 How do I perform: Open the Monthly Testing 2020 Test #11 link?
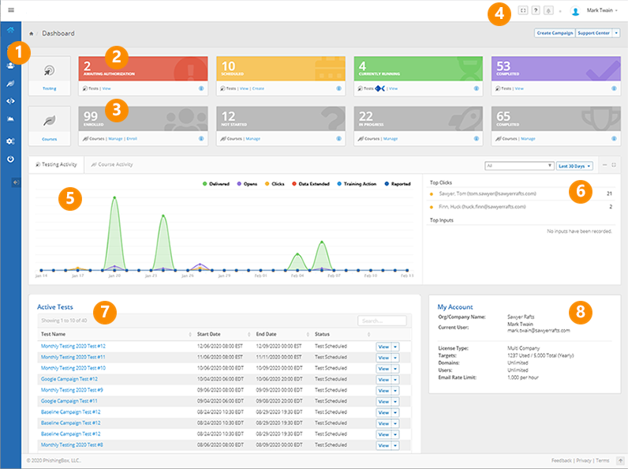(x=73, y=357)
